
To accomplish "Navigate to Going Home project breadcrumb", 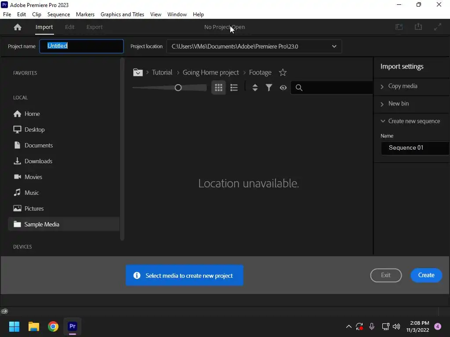I will [210, 72].
